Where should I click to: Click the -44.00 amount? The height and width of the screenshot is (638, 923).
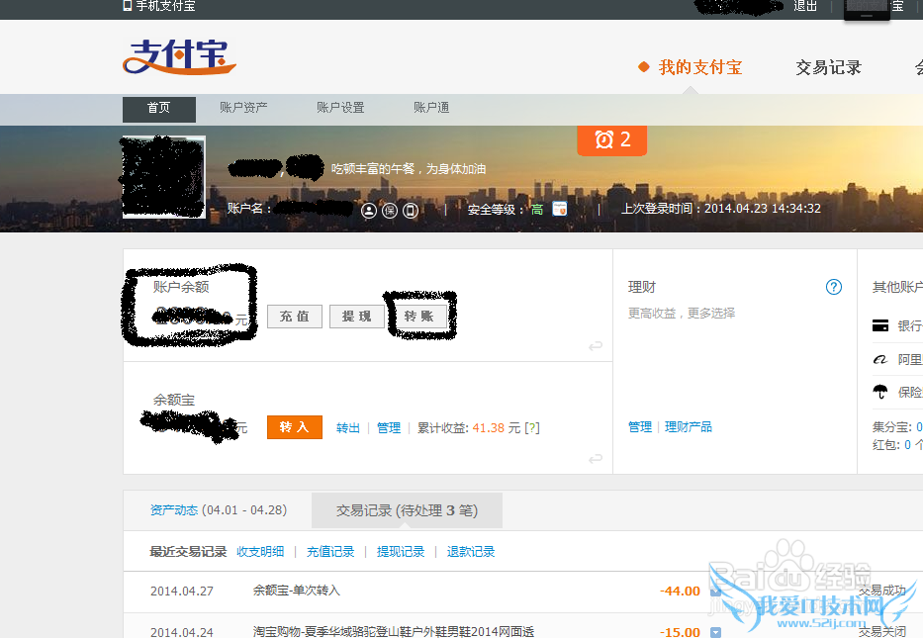[680, 591]
